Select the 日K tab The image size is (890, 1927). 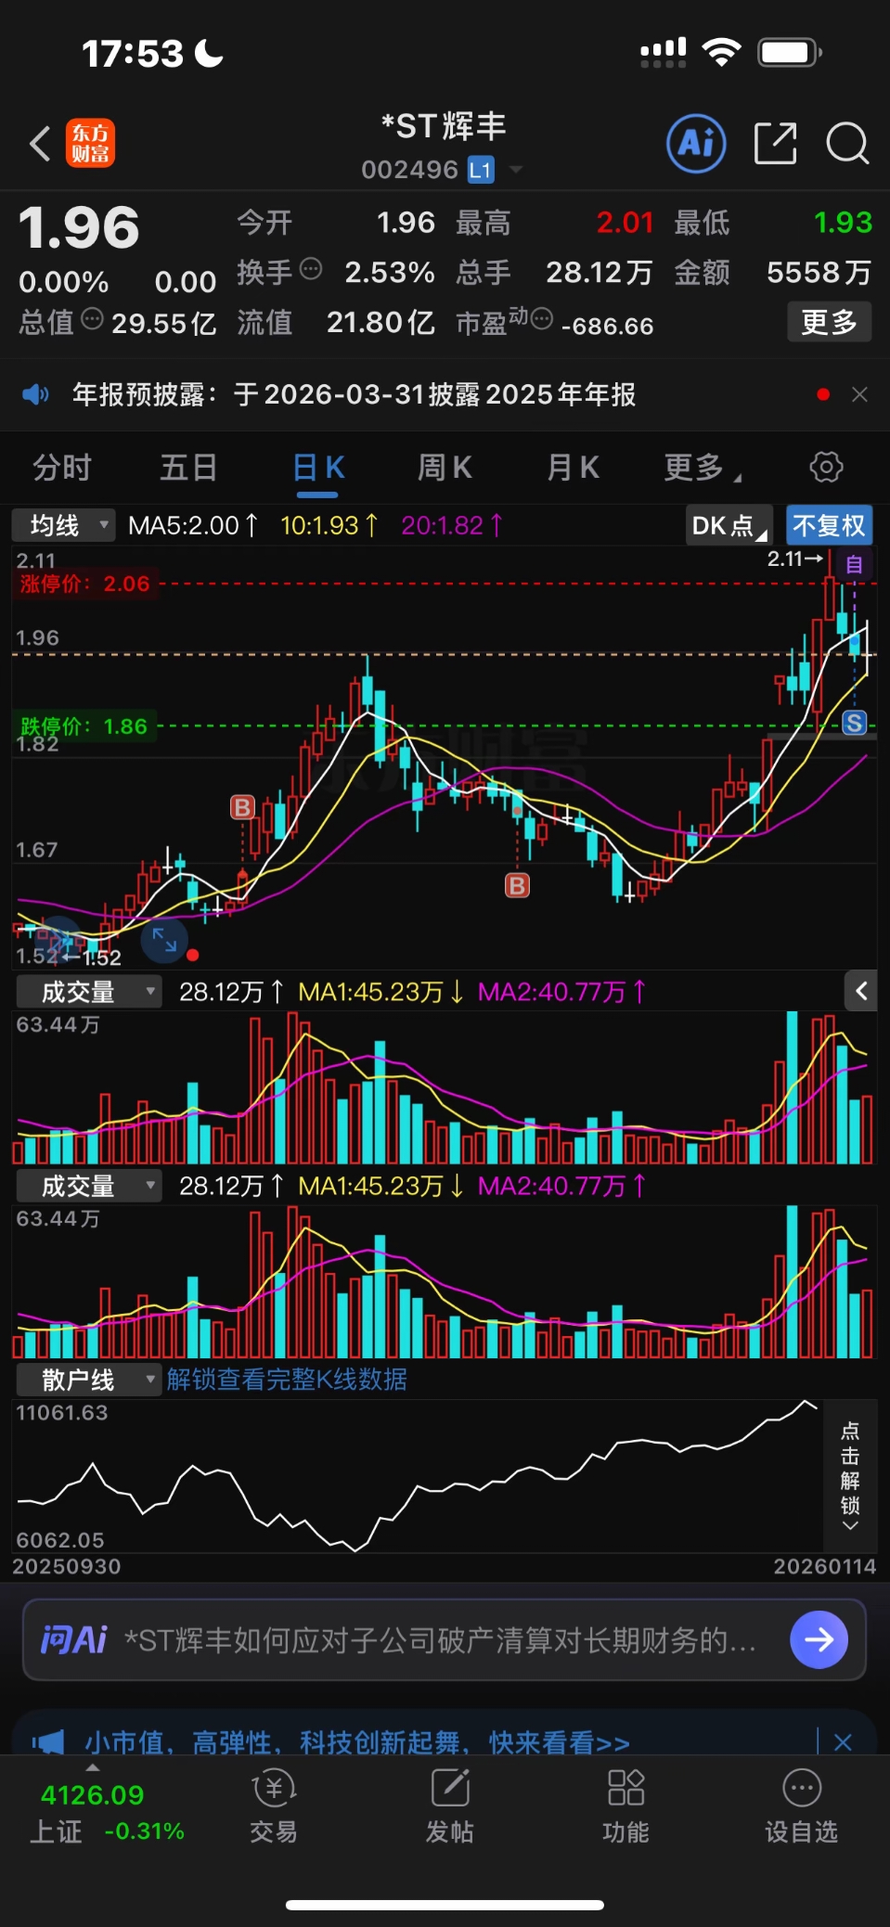click(x=318, y=468)
